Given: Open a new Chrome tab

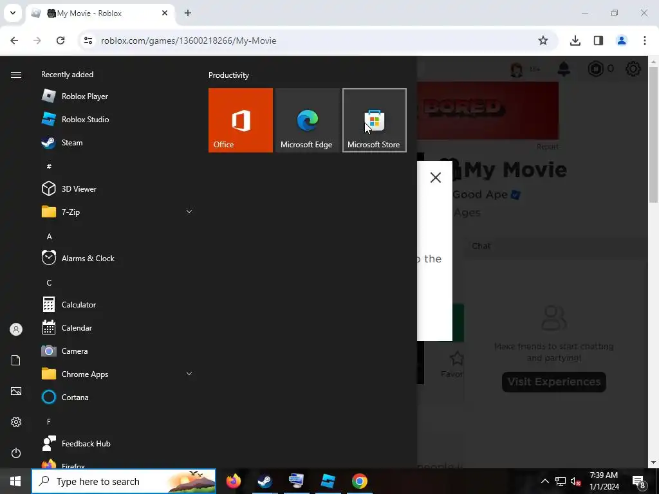Looking at the screenshot, I should [188, 13].
